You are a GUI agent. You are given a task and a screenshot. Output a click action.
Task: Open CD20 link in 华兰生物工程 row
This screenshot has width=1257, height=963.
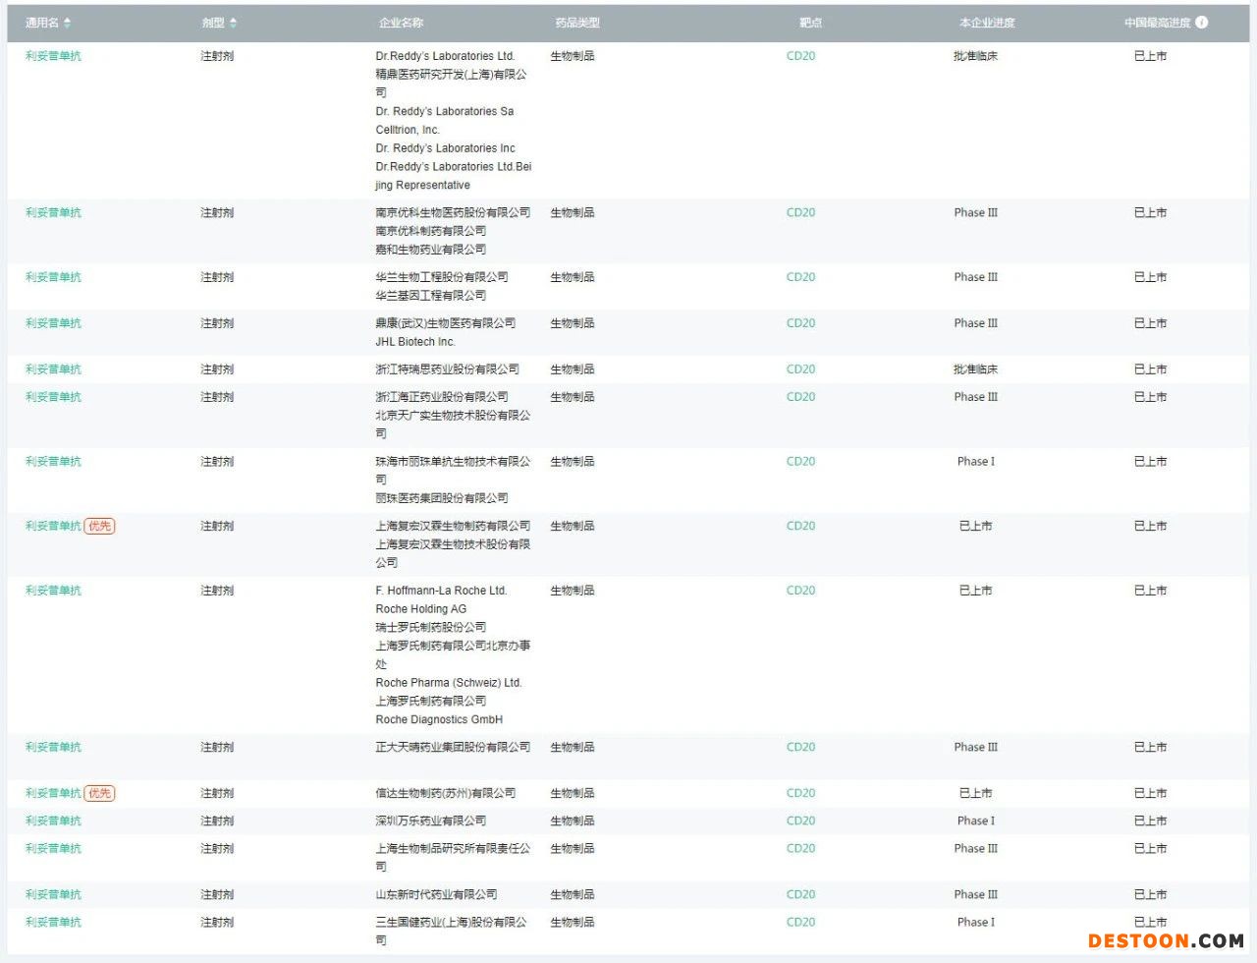coord(800,277)
